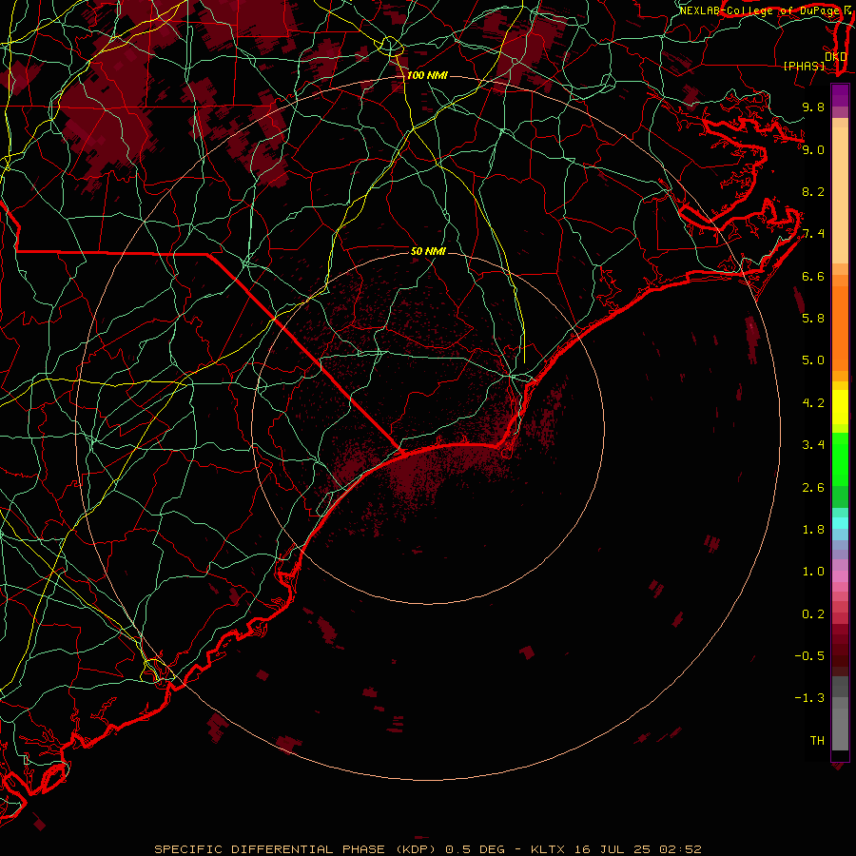Click the bright orange band of color scale

[x=840, y=328]
